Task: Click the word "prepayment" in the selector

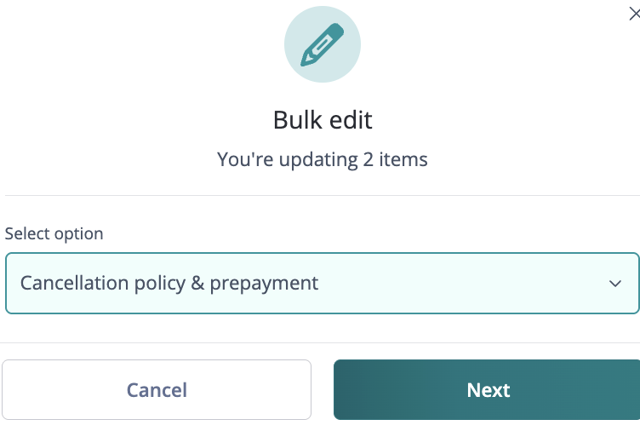Action: 264,283
